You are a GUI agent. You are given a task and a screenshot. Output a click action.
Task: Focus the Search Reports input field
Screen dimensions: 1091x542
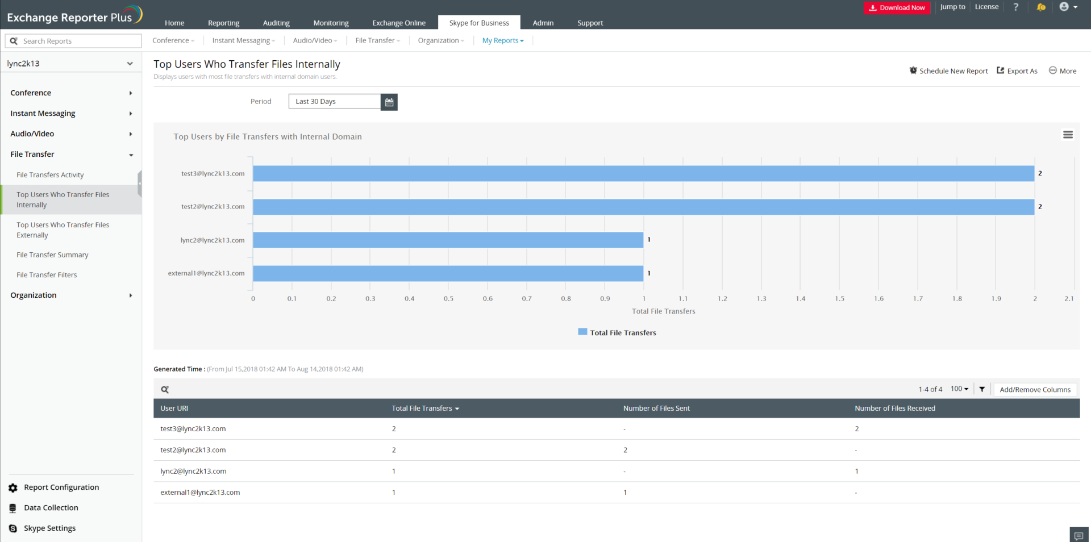tap(73, 41)
